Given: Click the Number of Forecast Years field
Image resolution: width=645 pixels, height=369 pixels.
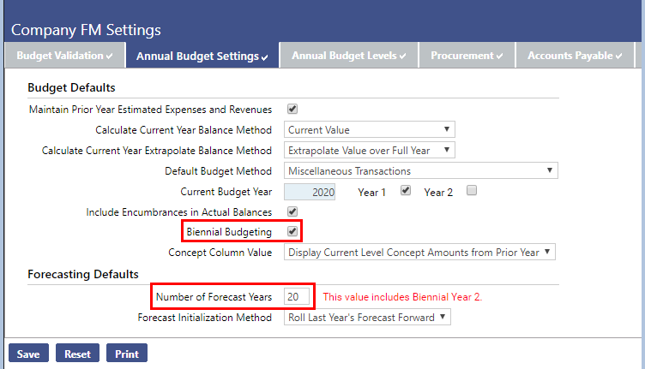Looking at the screenshot, I should pyautogui.click(x=297, y=296).
